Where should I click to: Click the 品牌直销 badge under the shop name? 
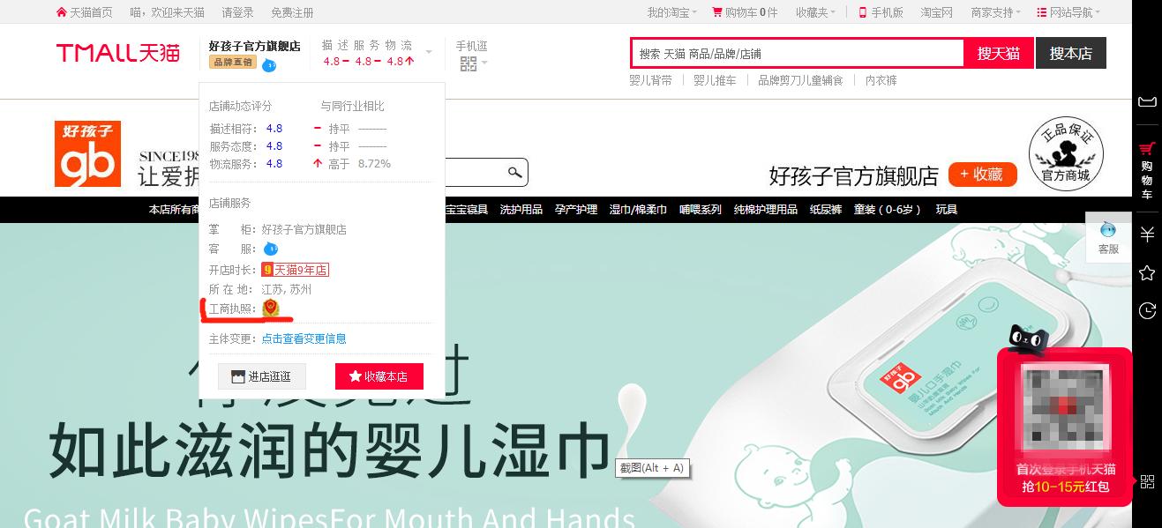click(231, 63)
